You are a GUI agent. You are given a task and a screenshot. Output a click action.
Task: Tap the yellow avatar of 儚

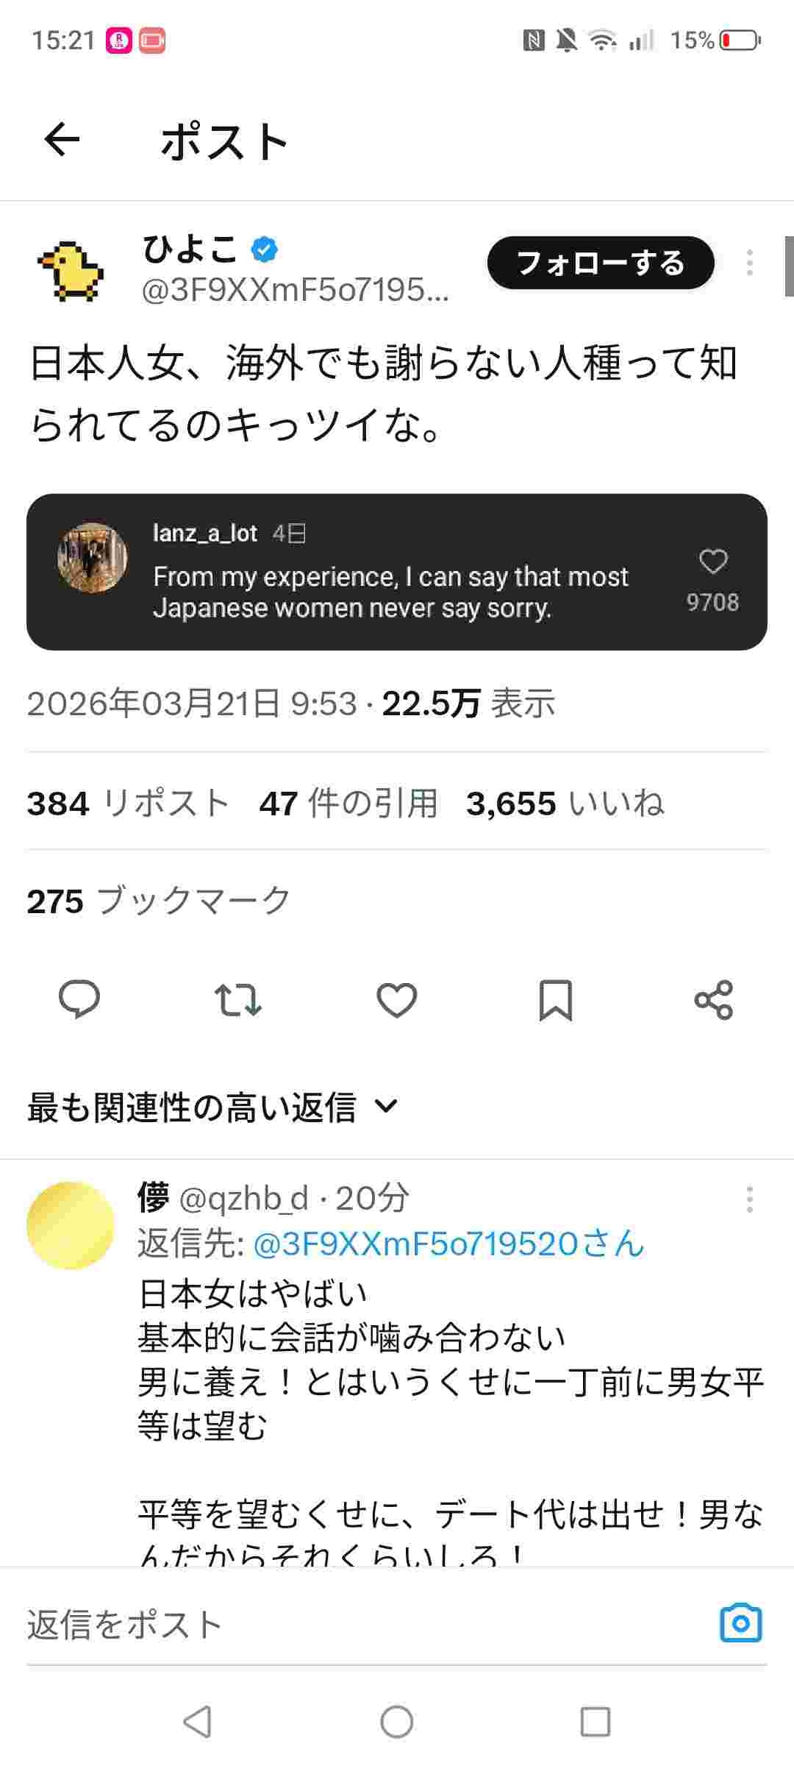(71, 1225)
